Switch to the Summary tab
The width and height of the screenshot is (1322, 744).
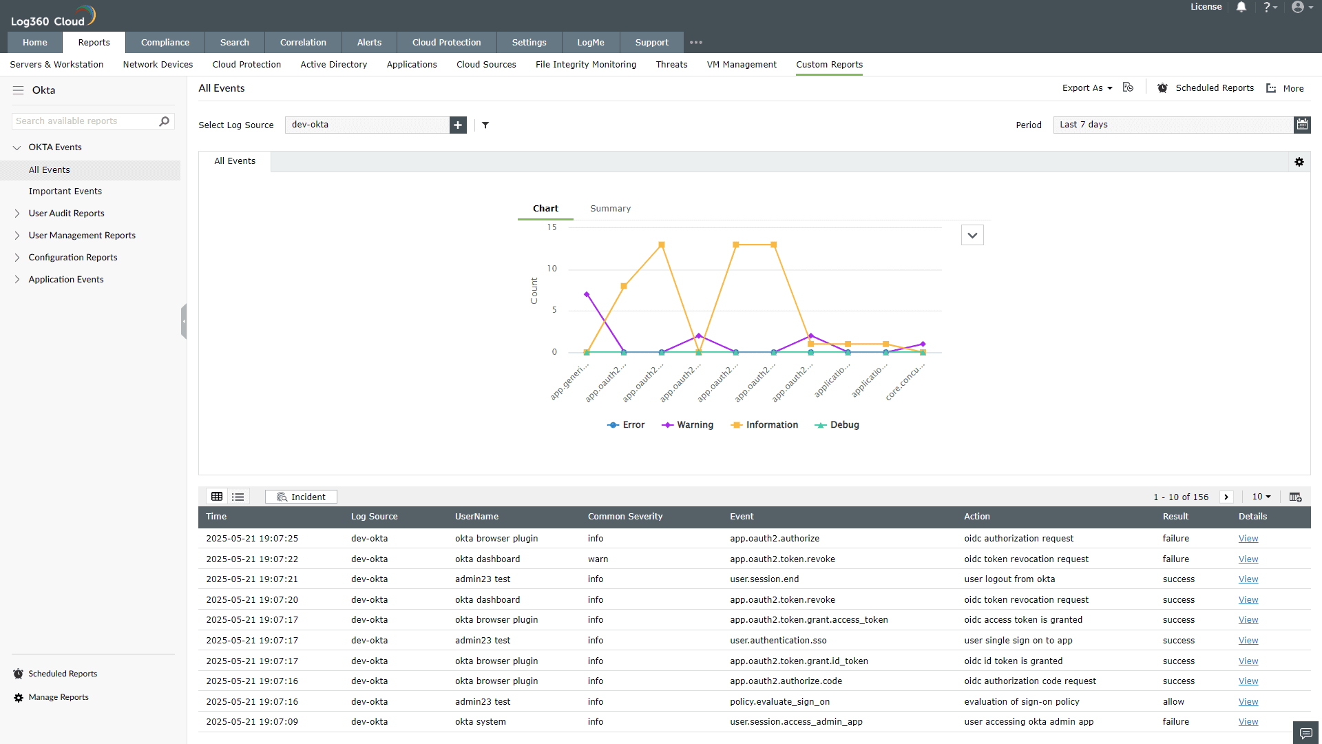click(610, 209)
